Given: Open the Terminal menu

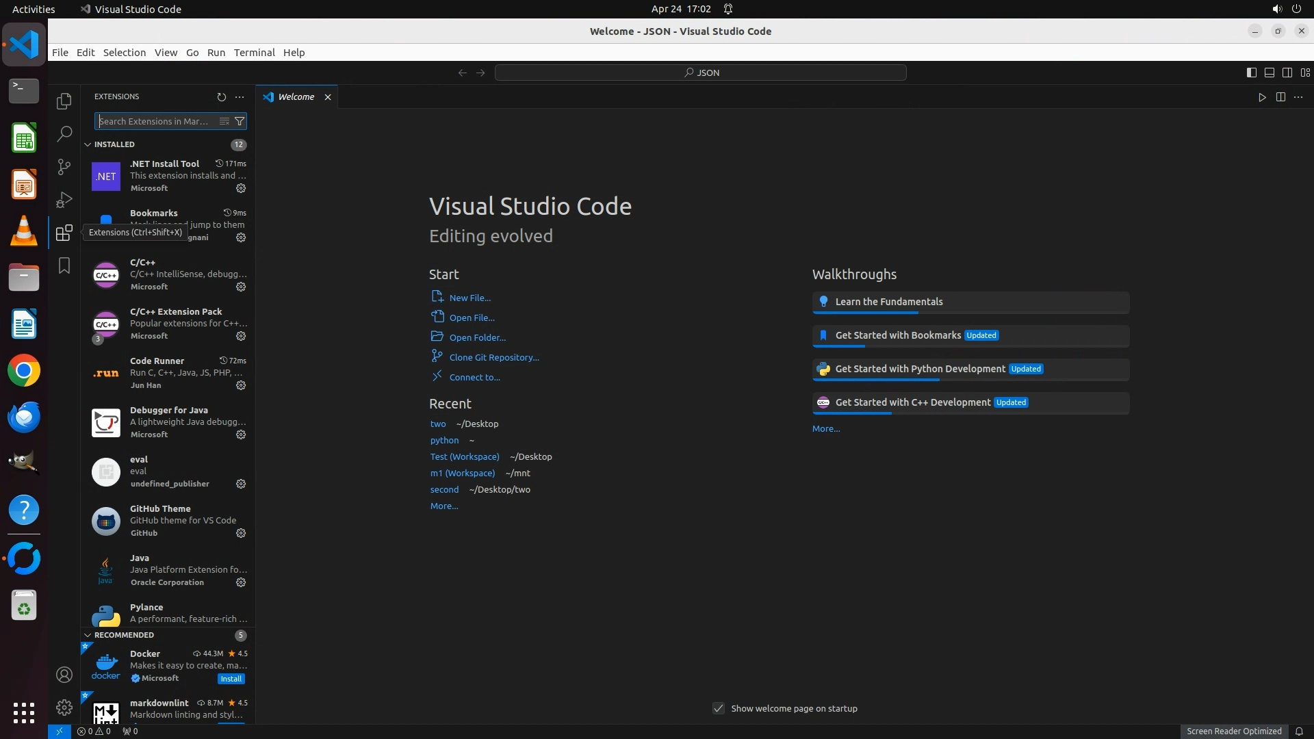Looking at the screenshot, I should [254, 53].
